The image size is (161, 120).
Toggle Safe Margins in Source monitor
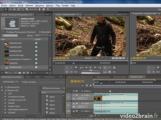point(110,67)
